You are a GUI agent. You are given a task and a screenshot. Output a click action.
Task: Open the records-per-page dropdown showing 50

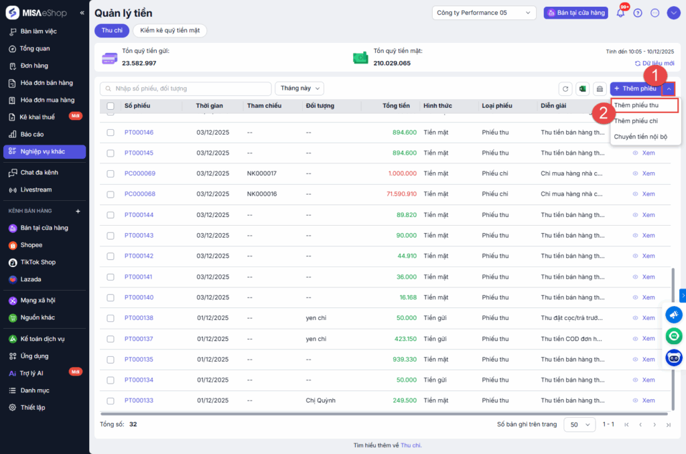coord(579,425)
